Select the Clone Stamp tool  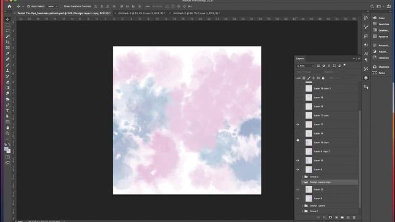7,70
